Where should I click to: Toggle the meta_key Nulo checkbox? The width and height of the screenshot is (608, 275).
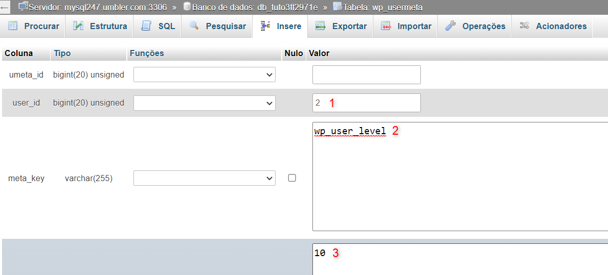point(292,178)
